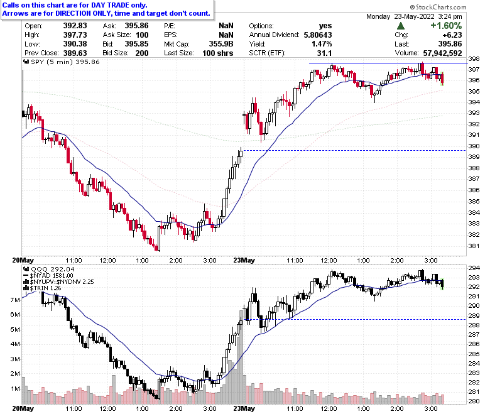The image size is (490, 414).
Task: Click the Ask price 395.86 in the quote table
Action: (136, 26)
